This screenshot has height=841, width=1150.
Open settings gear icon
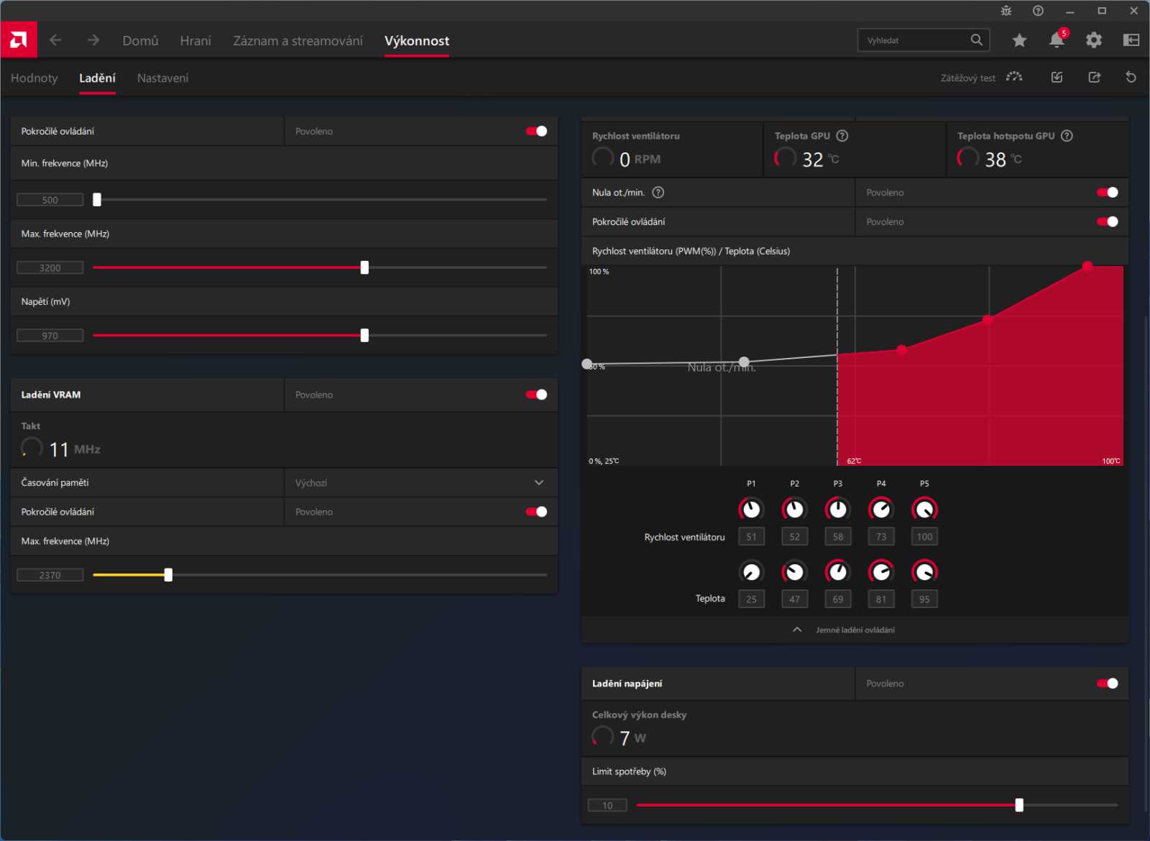[1094, 40]
